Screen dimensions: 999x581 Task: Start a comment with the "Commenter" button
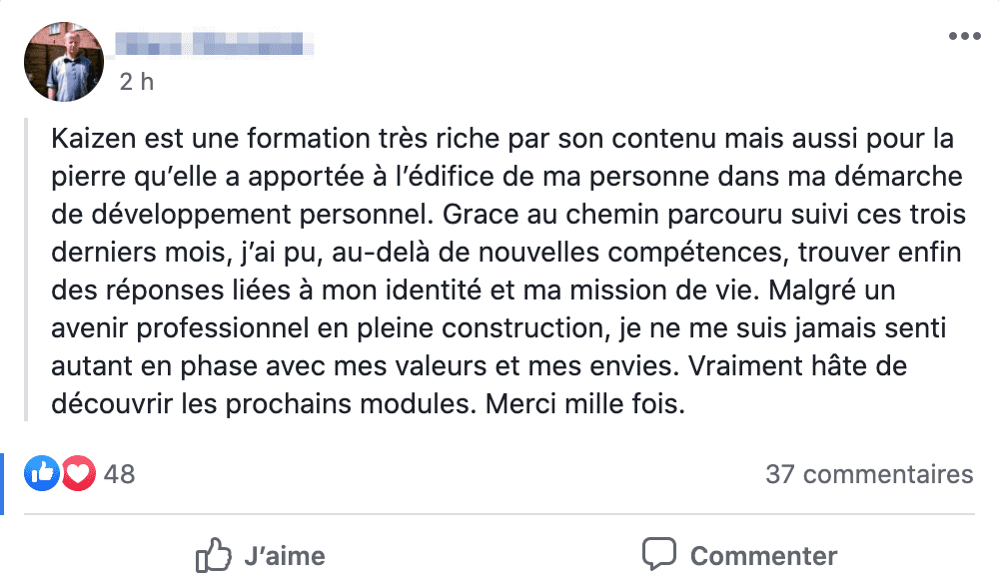click(763, 555)
